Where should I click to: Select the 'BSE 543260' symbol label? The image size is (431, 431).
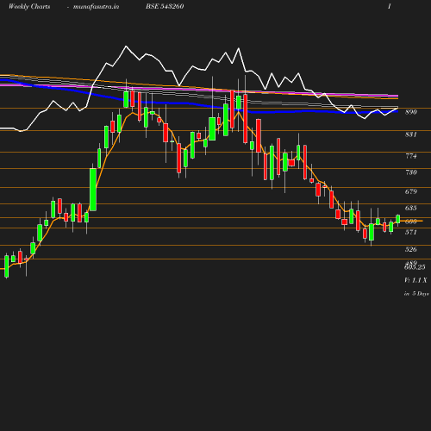165,7
